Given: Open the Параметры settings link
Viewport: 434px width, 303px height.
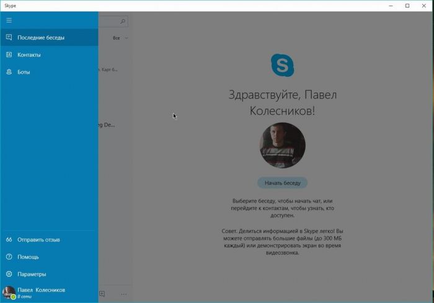Looking at the screenshot, I should click(32, 274).
